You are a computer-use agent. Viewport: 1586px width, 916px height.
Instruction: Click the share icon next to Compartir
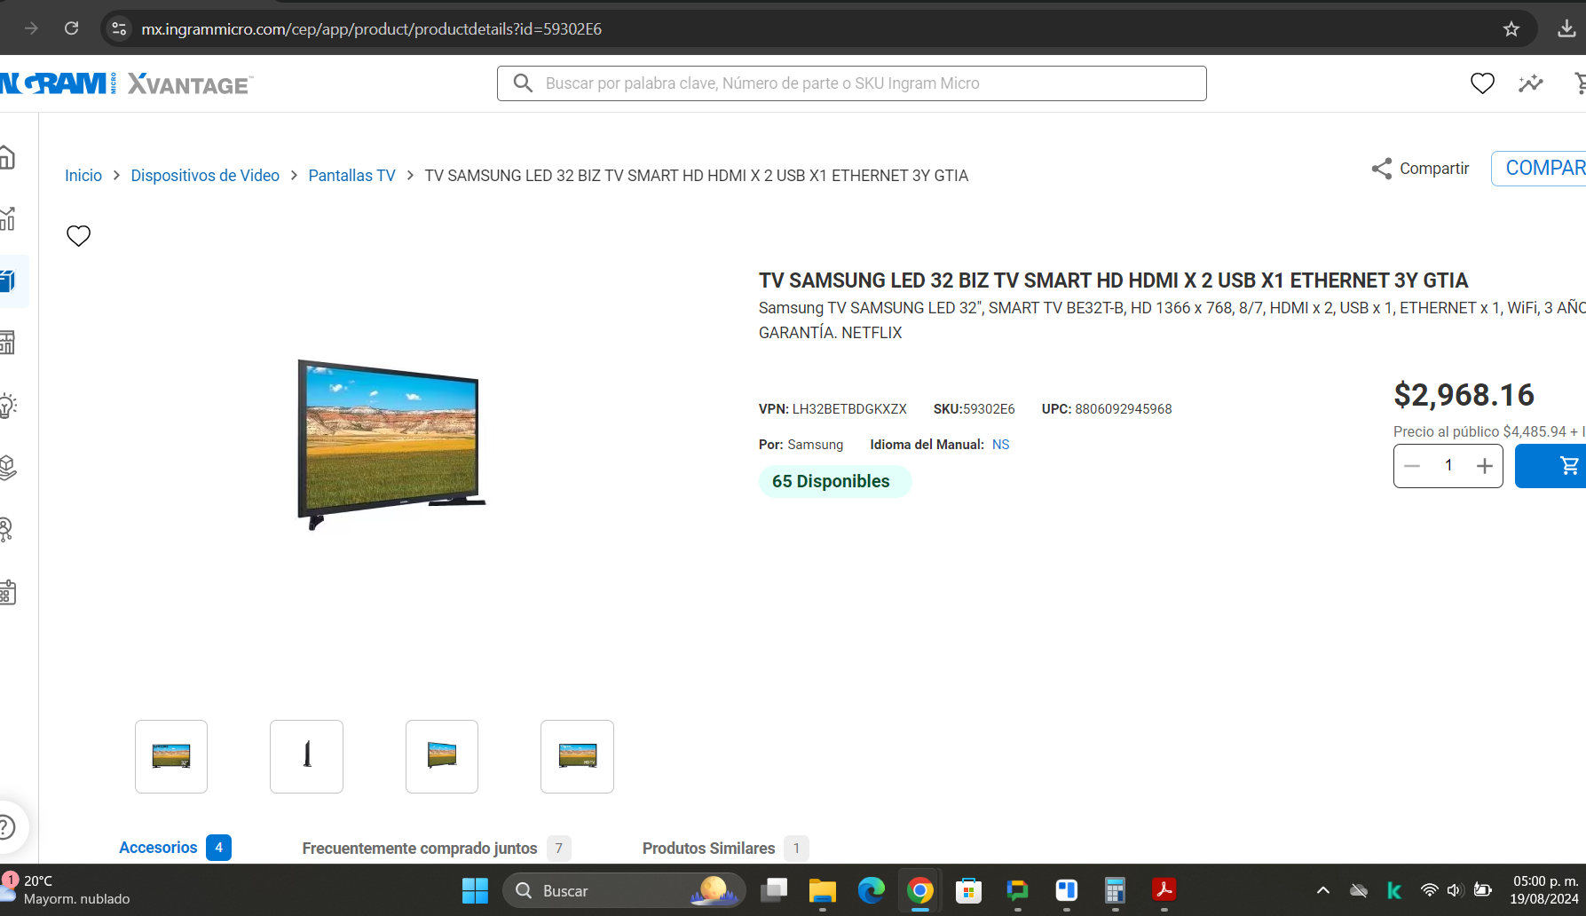tap(1382, 169)
